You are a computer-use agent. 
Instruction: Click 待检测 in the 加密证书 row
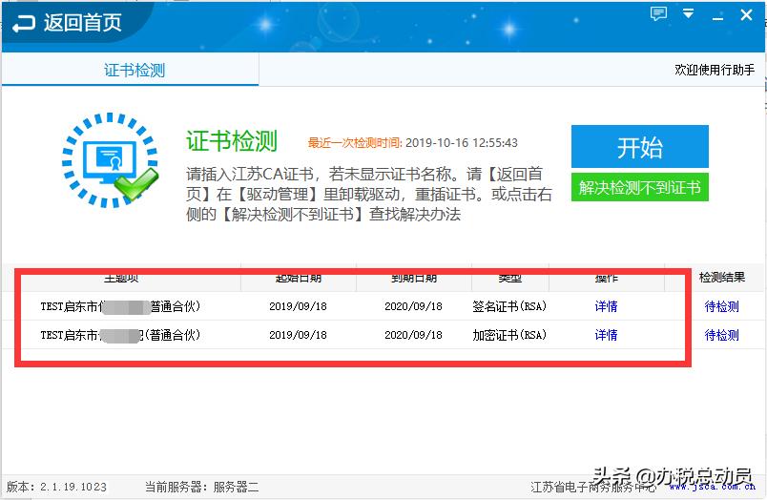pyautogui.click(x=721, y=335)
